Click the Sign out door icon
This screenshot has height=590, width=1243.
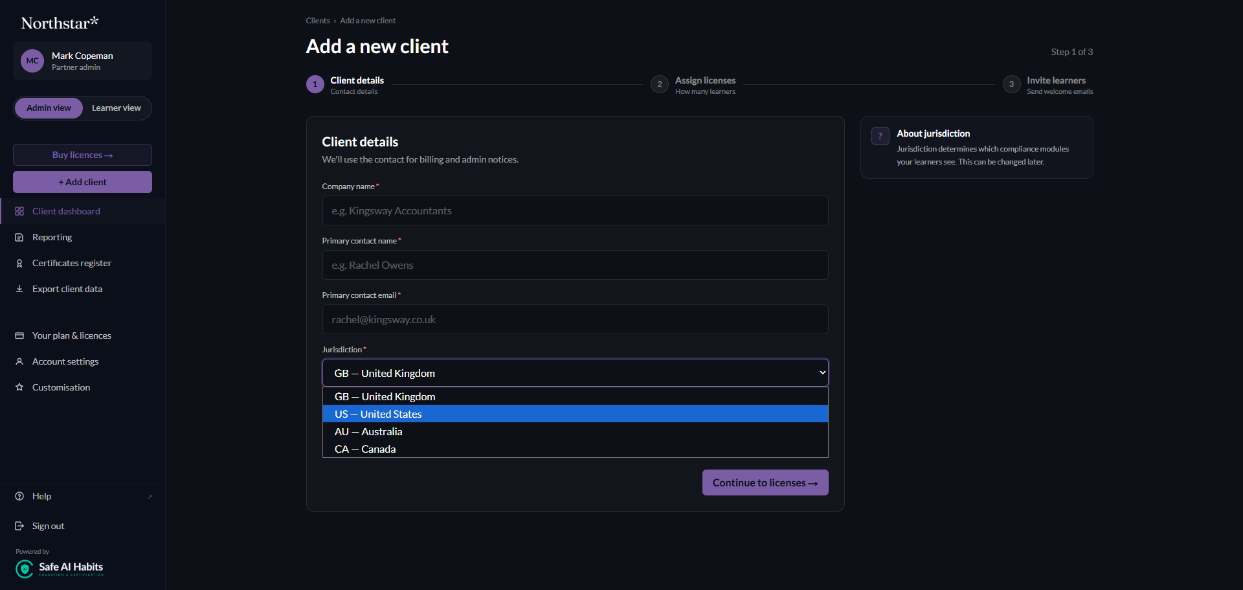click(19, 526)
